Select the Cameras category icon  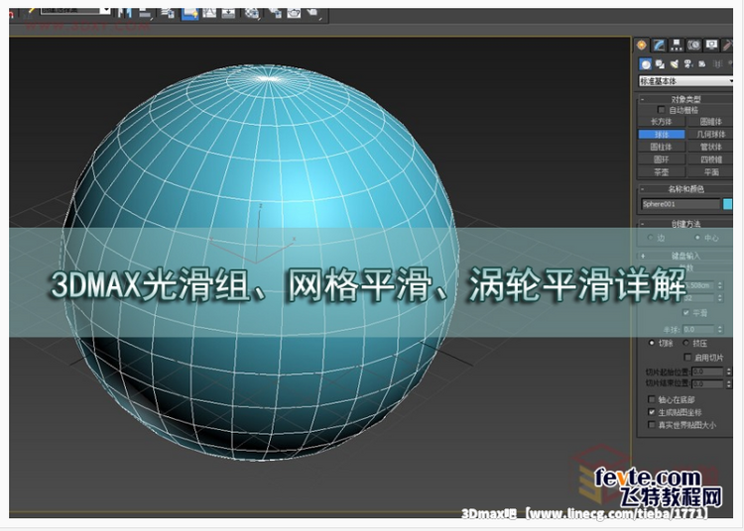(x=688, y=64)
